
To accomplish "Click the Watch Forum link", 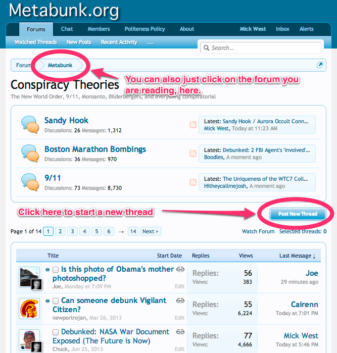I will click(258, 231).
